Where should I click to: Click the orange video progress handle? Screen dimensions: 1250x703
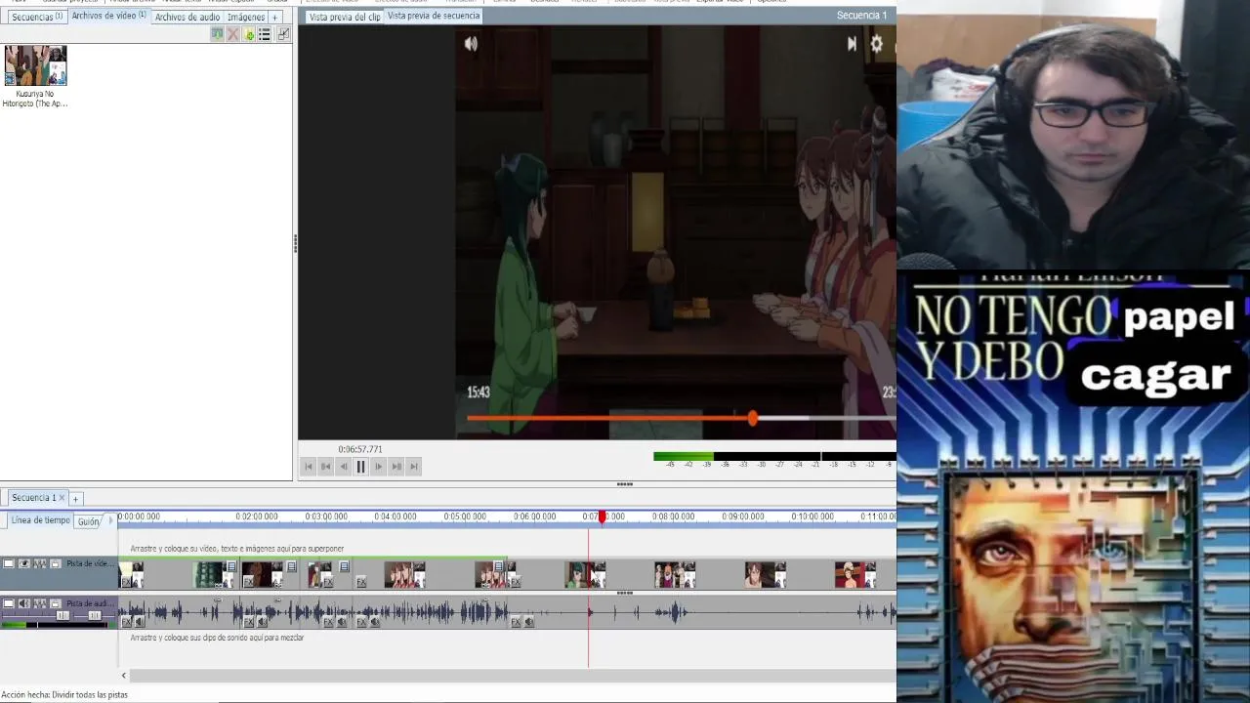pos(753,418)
